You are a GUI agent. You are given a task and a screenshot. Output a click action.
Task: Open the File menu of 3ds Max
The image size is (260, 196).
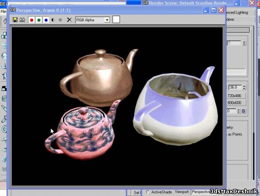pos(3,11)
